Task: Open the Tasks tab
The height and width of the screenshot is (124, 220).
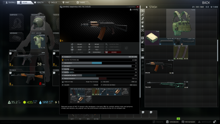Action: pos(81,2)
